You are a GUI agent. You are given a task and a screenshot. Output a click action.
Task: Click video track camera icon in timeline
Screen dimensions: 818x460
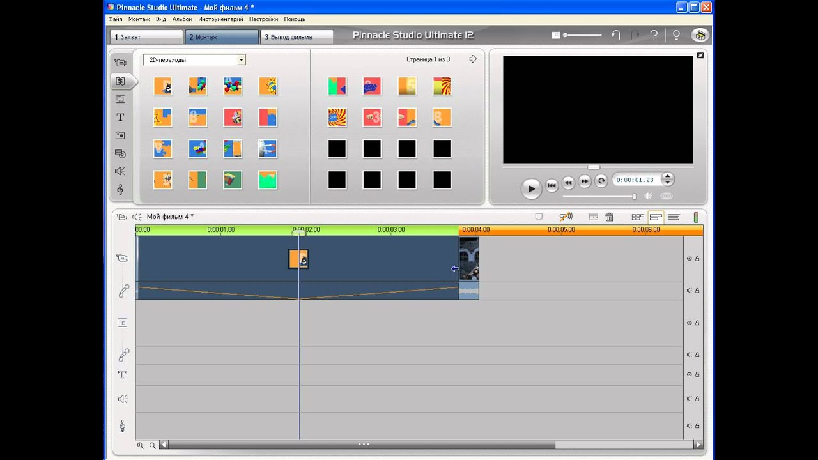pyautogui.click(x=123, y=258)
